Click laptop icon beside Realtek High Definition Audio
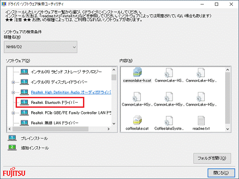Viewport: 239px width, 179px height. tap(24, 92)
